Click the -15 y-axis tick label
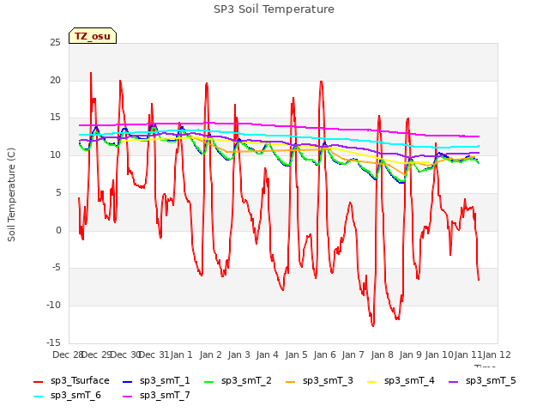Viewport: 549px width, 412px height. point(53,342)
